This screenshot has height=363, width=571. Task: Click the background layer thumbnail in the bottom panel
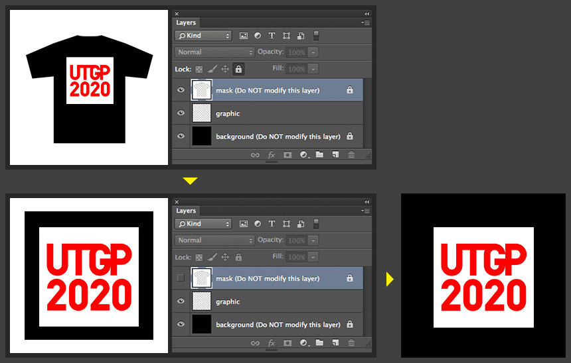tap(201, 324)
